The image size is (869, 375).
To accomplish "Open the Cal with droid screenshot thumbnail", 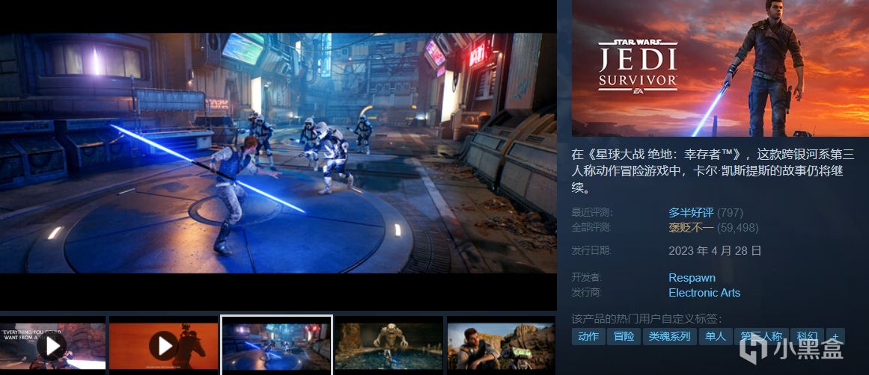I will (x=501, y=346).
